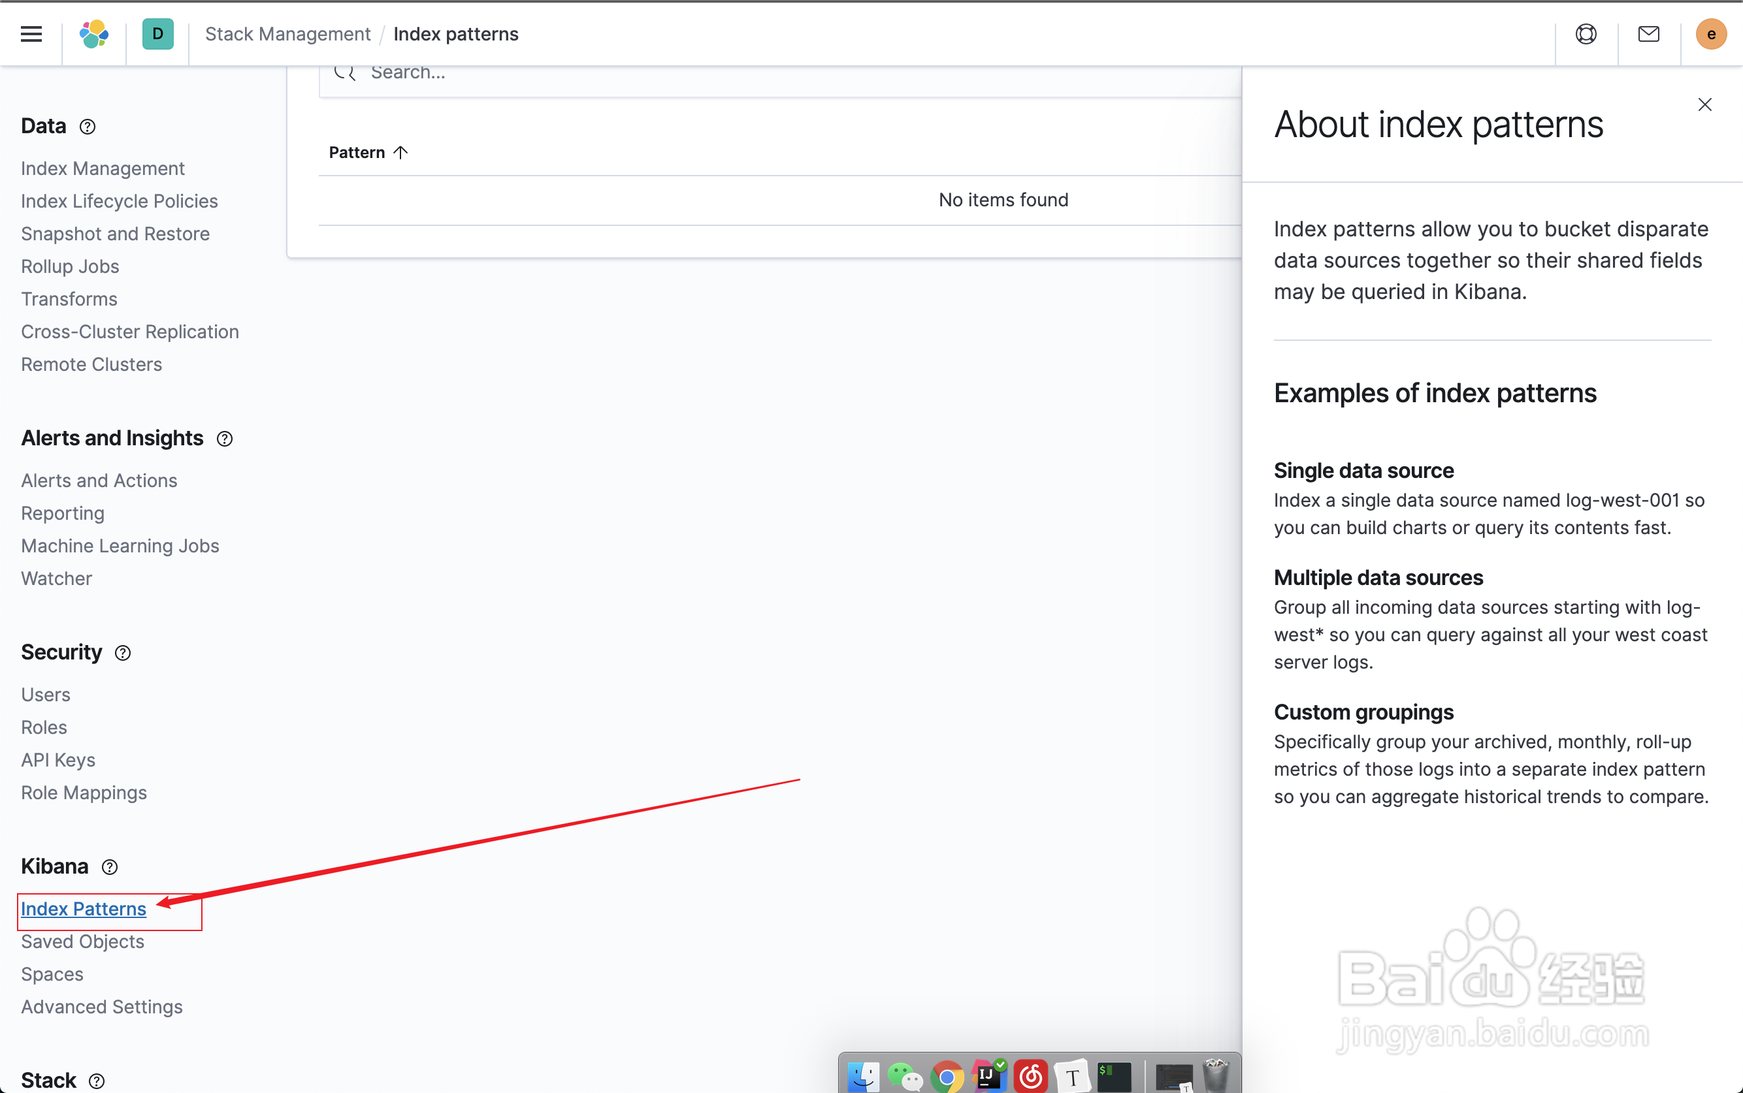Click help icon next to Security
The image size is (1743, 1093).
tap(123, 653)
